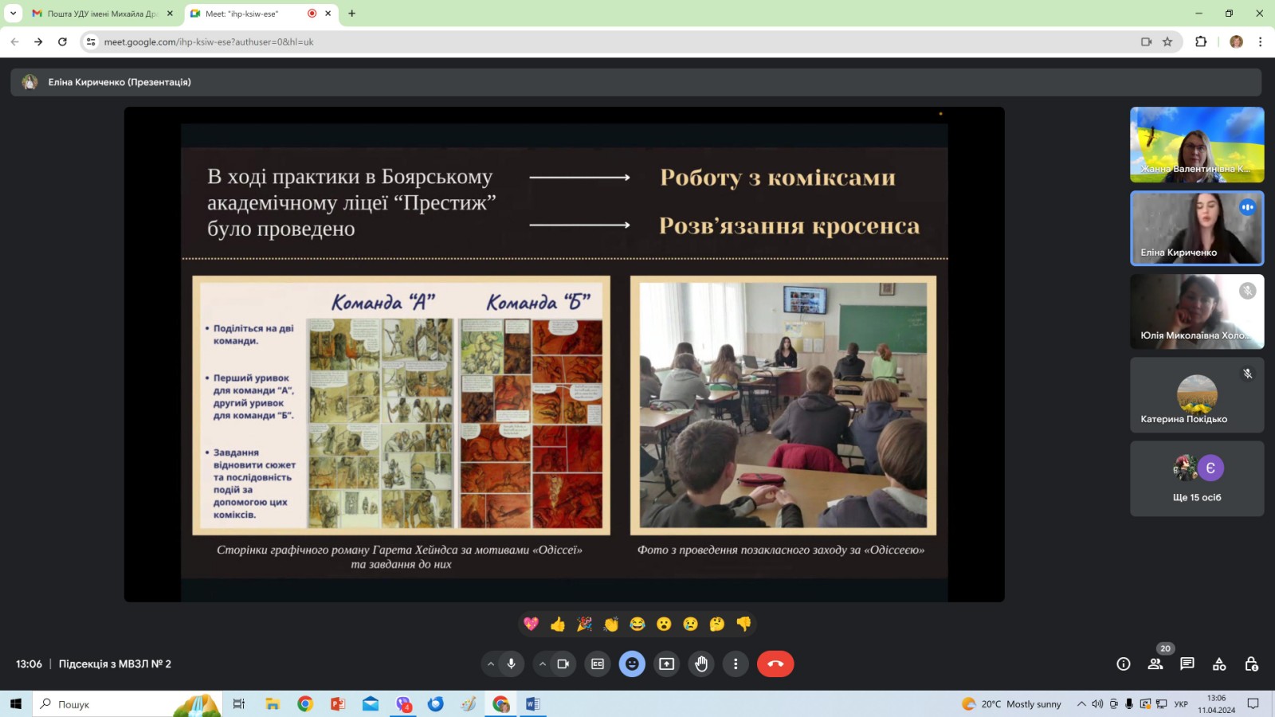Open Chrome three-dot menu
1275x717 pixels.
tap(1260, 41)
